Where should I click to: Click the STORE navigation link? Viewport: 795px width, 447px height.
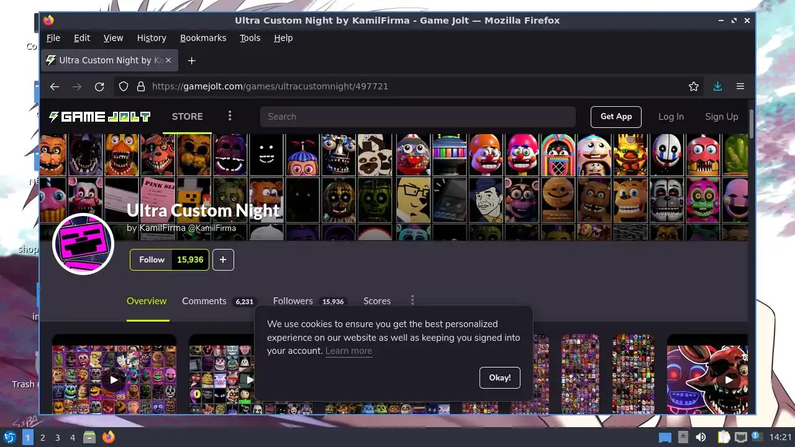[x=187, y=117]
